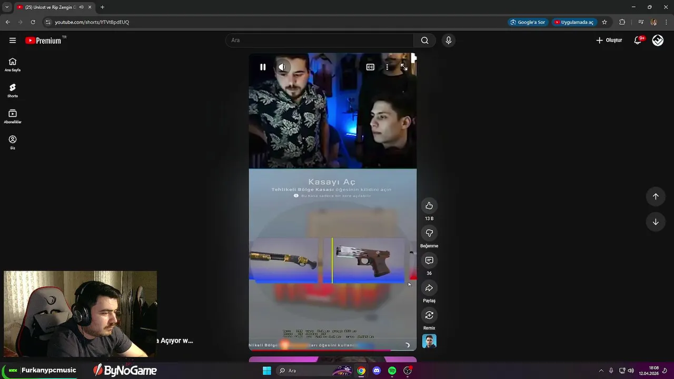Remix this short
The image size is (674, 379).
pyautogui.click(x=429, y=315)
